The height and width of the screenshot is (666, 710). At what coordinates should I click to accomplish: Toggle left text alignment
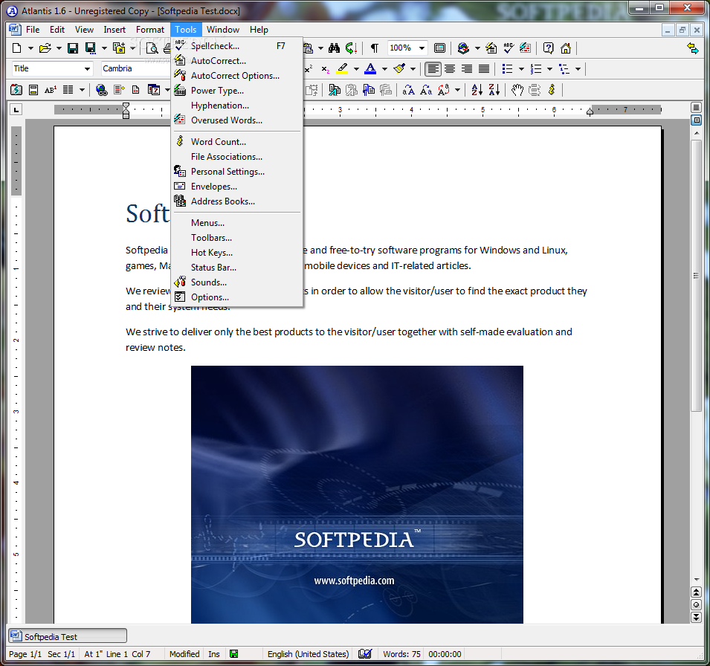coord(433,69)
